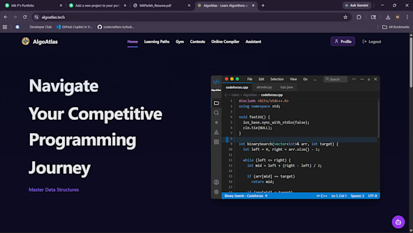Viewport: 413px width, 233px height.
Task: Click the browser profile avatar
Action: (397, 17)
